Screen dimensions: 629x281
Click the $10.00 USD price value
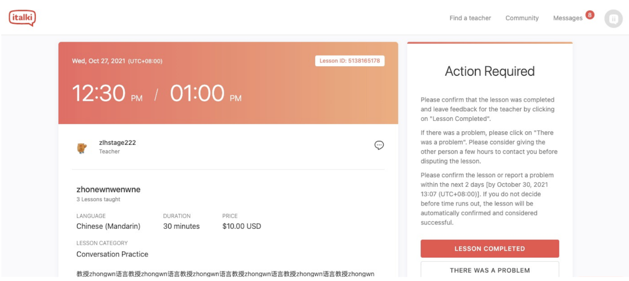(x=242, y=226)
